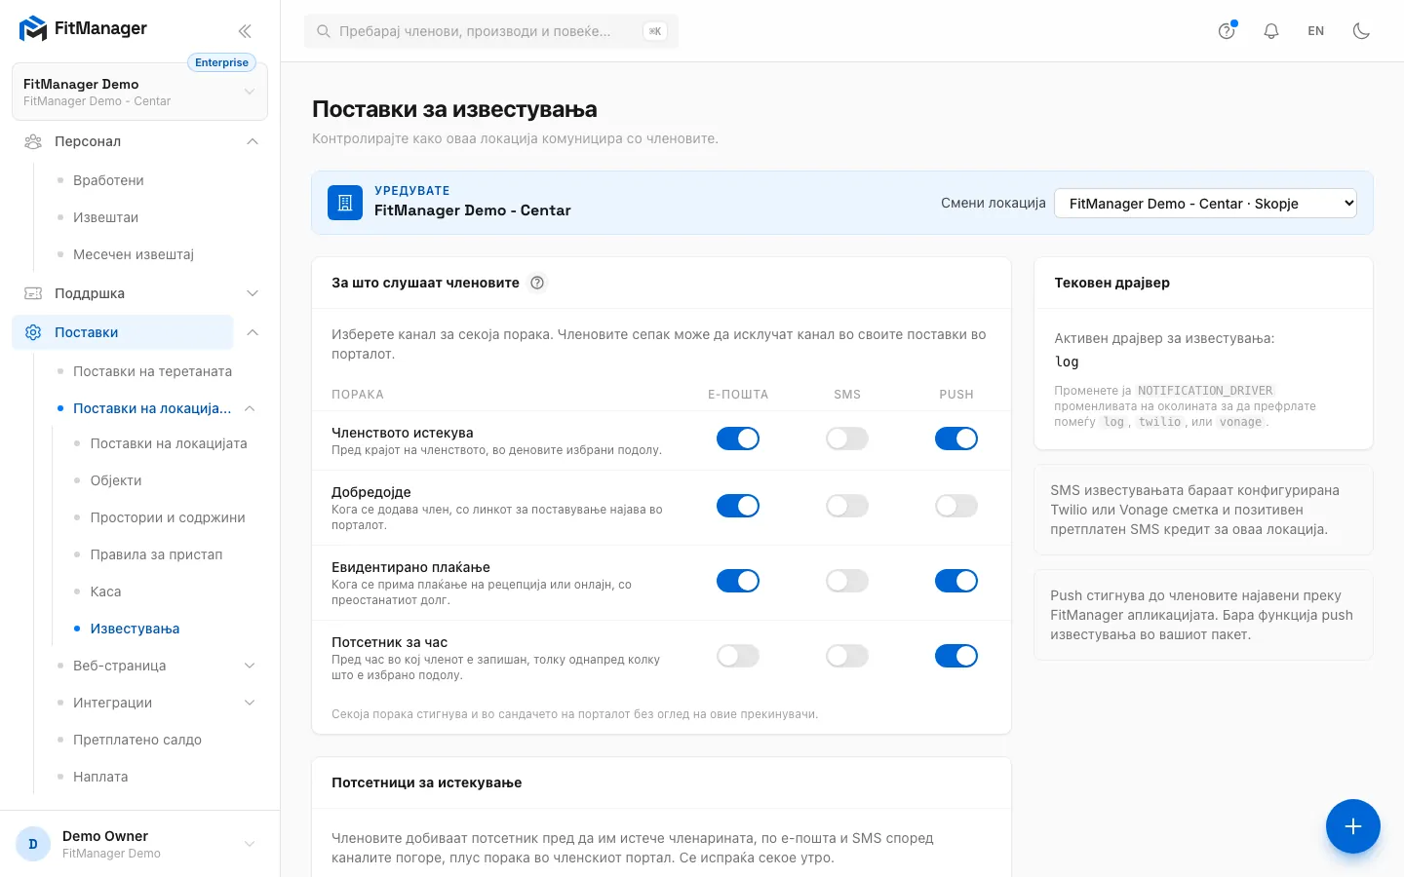Enable SMS for Евидентирано плаќање
This screenshot has height=877, width=1404.
[x=847, y=581]
